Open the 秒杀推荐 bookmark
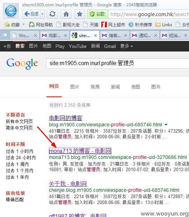Screen dimensions: 189x217 pyautogui.click(x=140, y=25)
